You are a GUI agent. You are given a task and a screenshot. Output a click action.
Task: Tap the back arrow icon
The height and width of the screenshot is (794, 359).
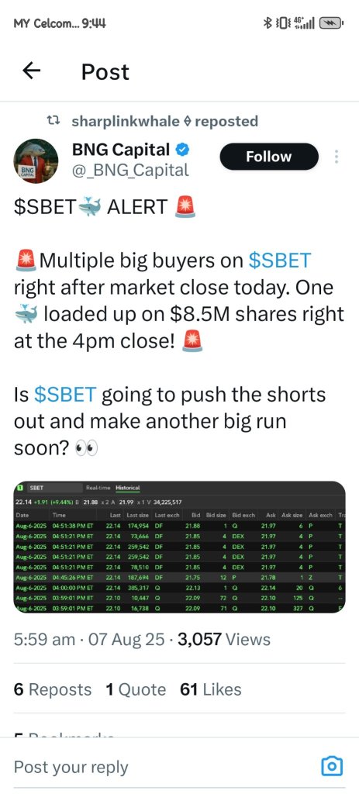[31, 71]
